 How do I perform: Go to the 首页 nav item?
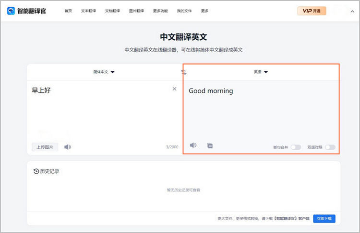[x=68, y=11]
